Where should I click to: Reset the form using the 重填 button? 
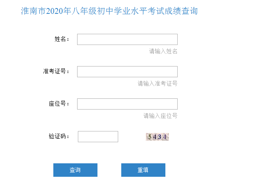(143, 170)
